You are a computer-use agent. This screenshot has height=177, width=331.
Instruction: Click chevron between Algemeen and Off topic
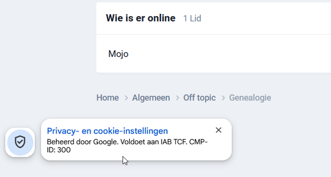(177, 98)
